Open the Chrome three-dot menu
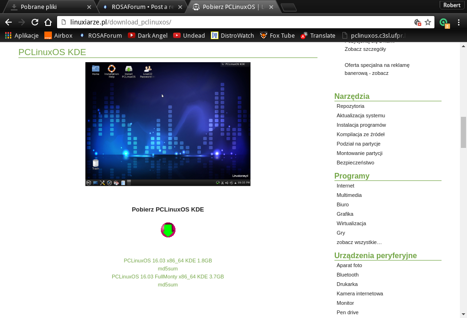This screenshot has height=318, width=467. pos(459,22)
